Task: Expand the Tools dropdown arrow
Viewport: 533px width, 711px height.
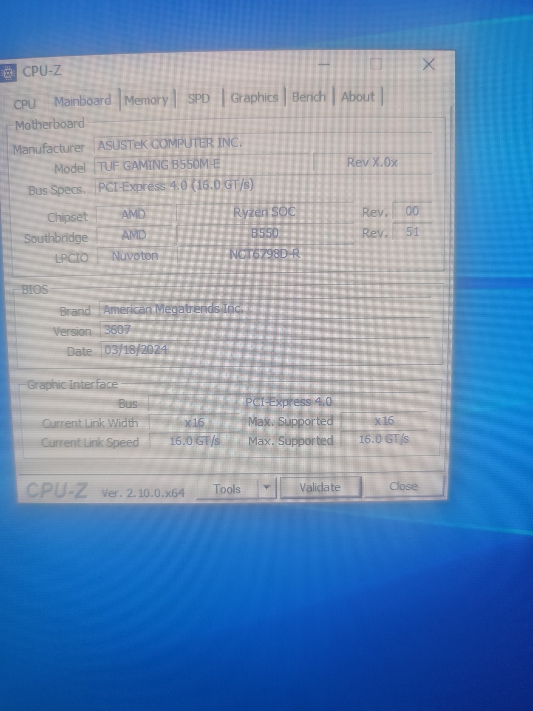Action: 266,488
